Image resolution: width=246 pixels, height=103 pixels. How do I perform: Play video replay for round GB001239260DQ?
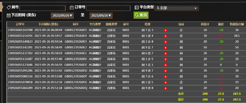pyautogui.click(x=165, y=88)
